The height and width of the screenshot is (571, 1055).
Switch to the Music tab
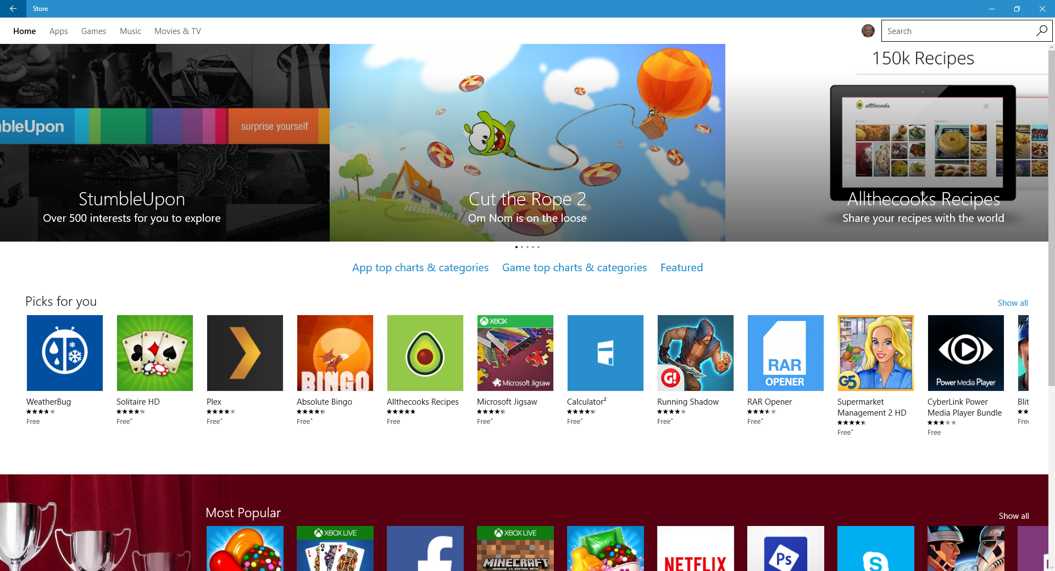(x=130, y=31)
